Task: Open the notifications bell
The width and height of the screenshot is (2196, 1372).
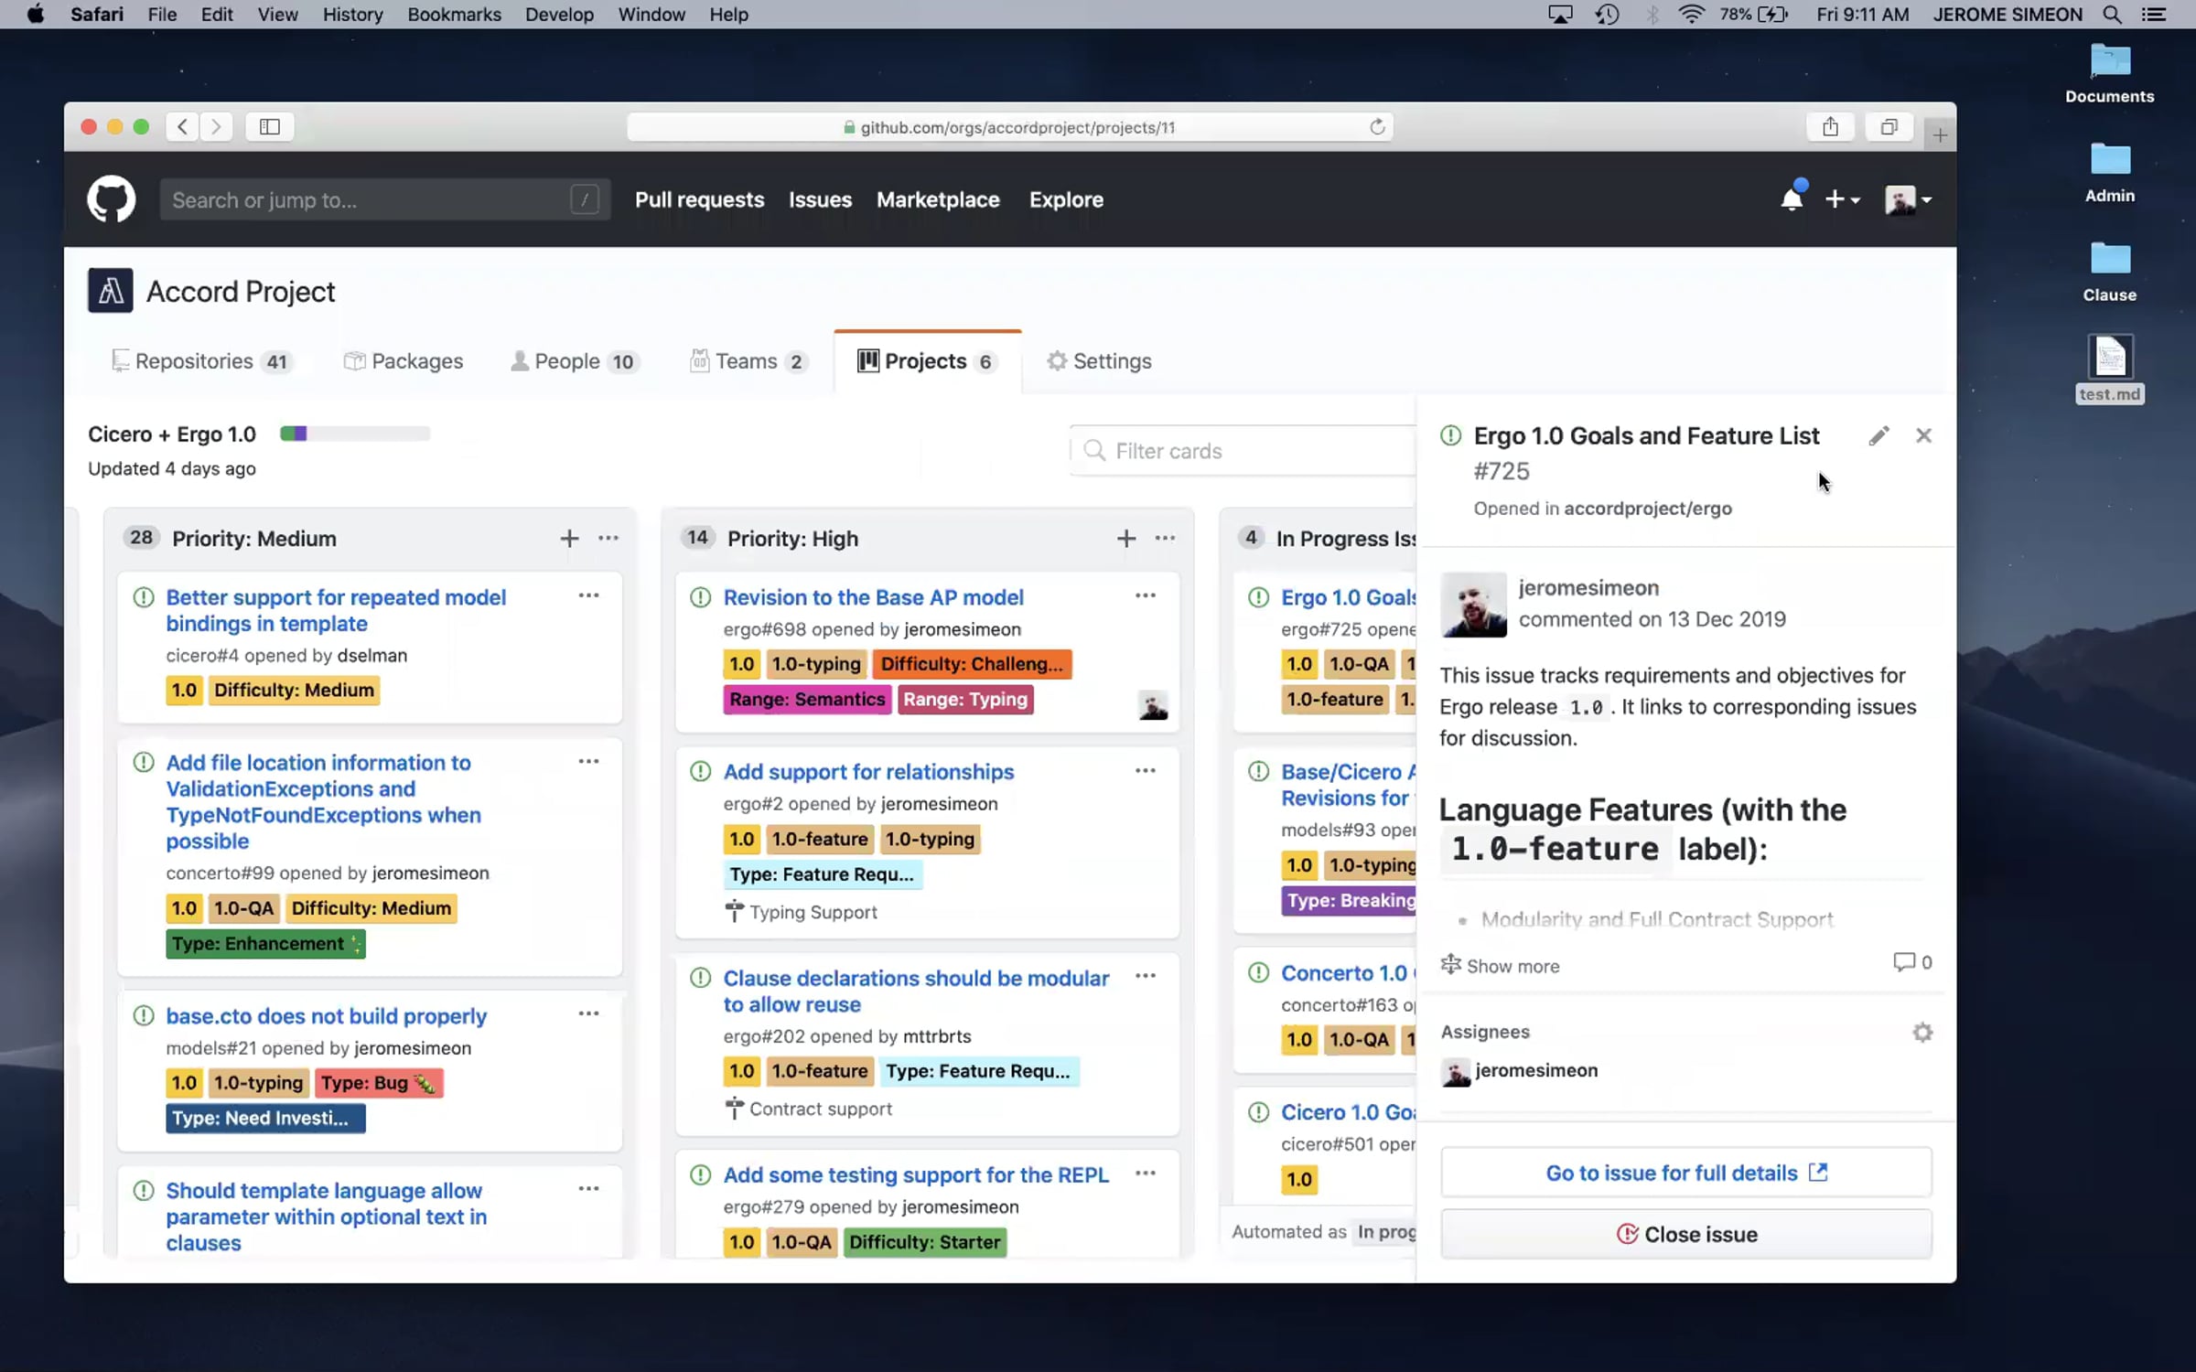Action: tap(1791, 199)
